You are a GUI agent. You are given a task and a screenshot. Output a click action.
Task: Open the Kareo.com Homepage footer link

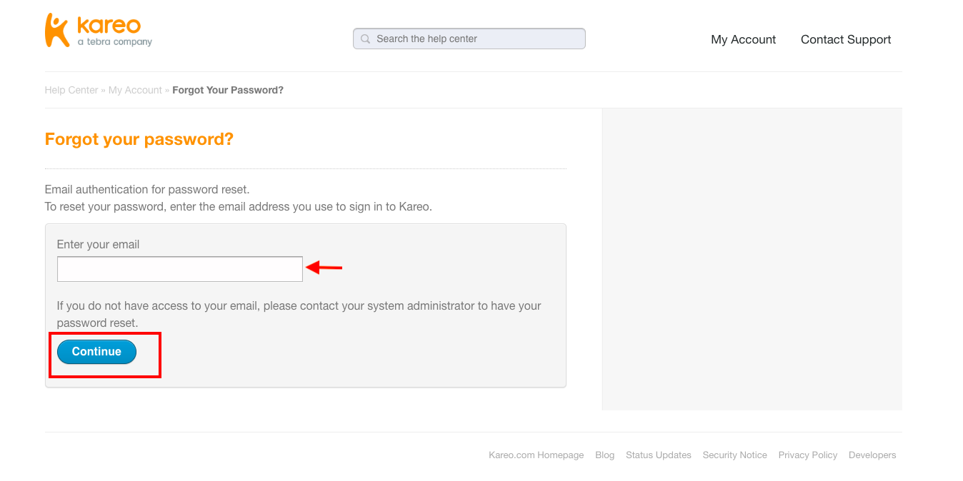[x=536, y=455]
